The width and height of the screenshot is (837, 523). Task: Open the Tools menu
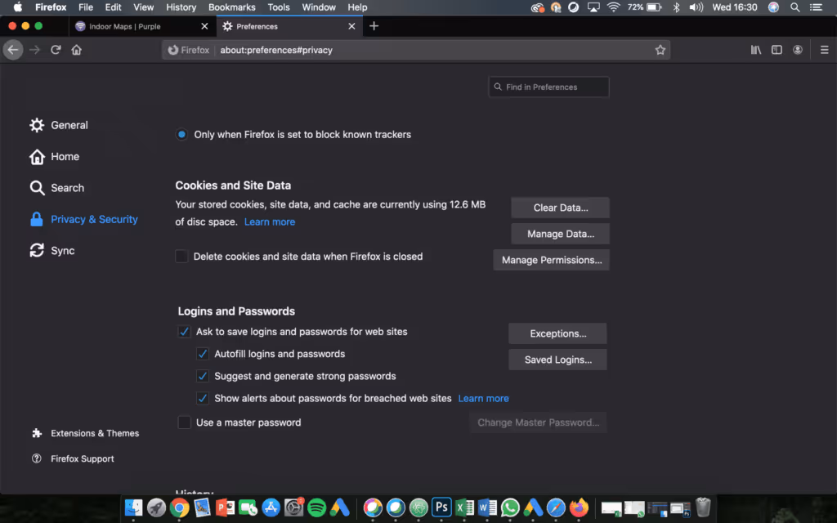(x=279, y=7)
